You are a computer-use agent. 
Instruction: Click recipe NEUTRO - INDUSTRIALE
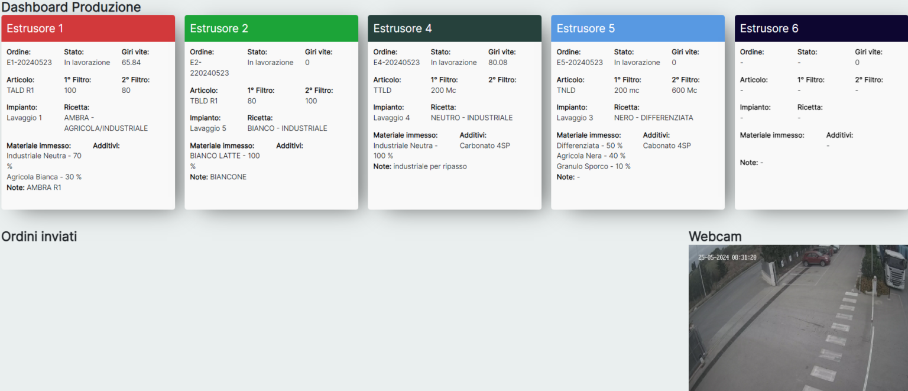pos(472,118)
